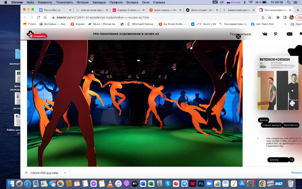The height and width of the screenshot is (189, 302).
Task: Open the image zoom magnifier icon
Action: coord(238,37)
